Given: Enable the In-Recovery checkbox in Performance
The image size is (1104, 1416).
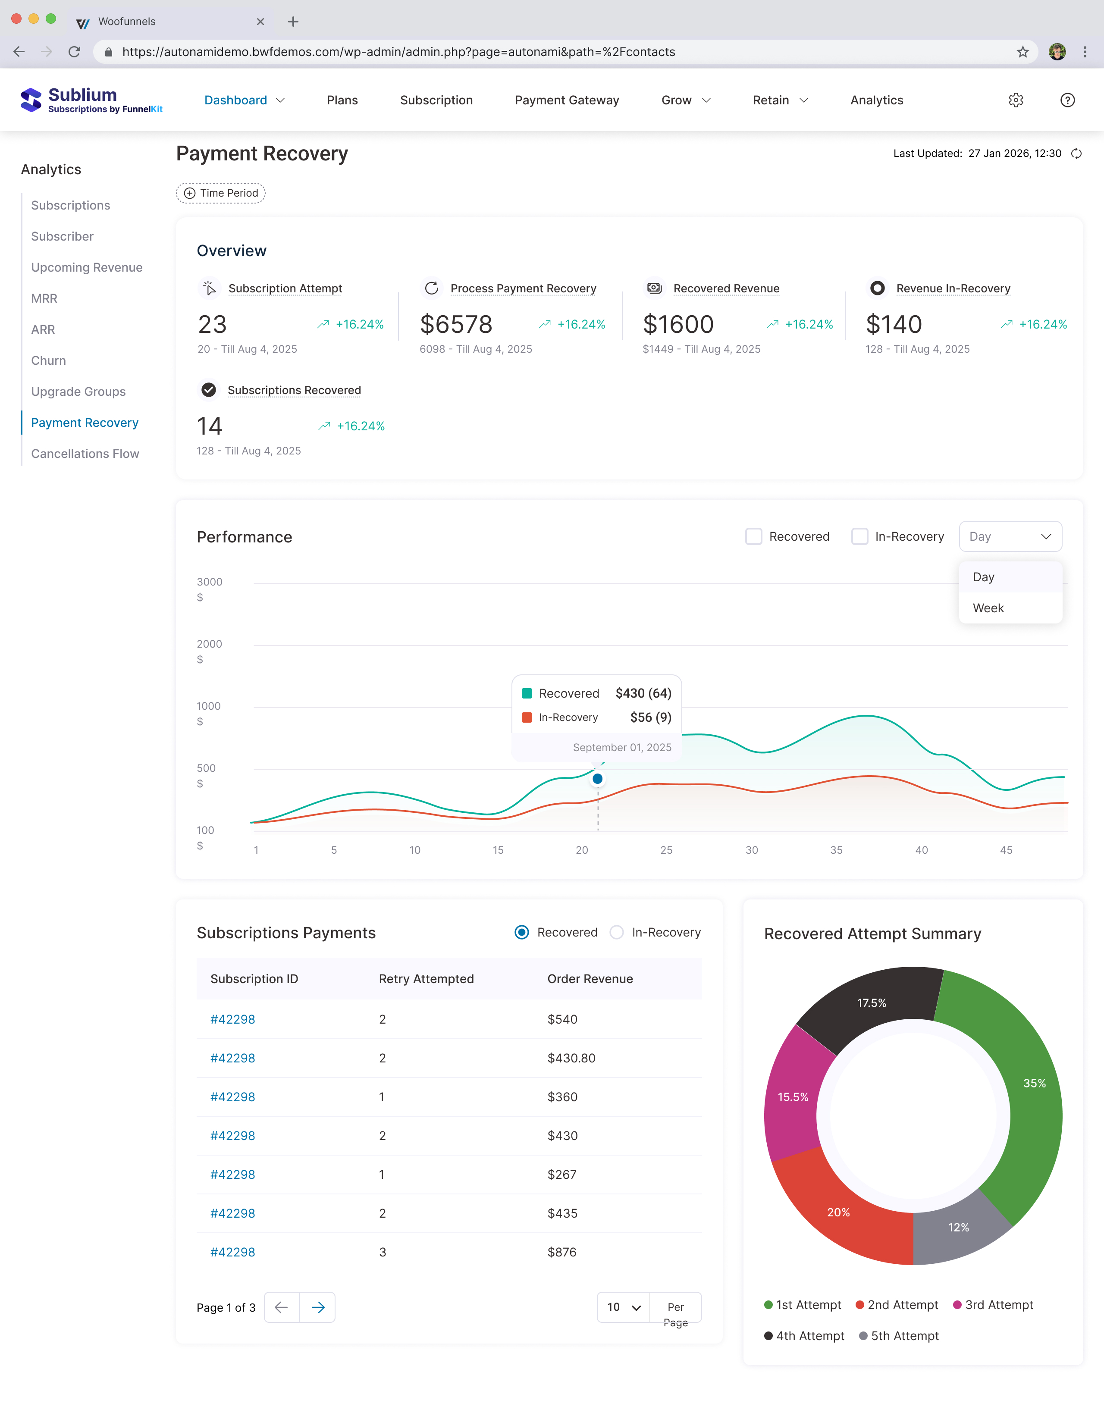Looking at the screenshot, I should pos(859,536).
